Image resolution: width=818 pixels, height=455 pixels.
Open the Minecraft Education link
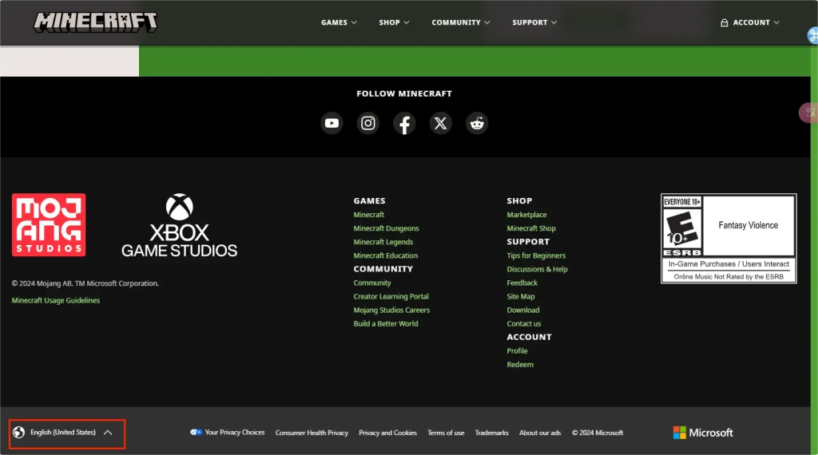click(x=386, y=255)
